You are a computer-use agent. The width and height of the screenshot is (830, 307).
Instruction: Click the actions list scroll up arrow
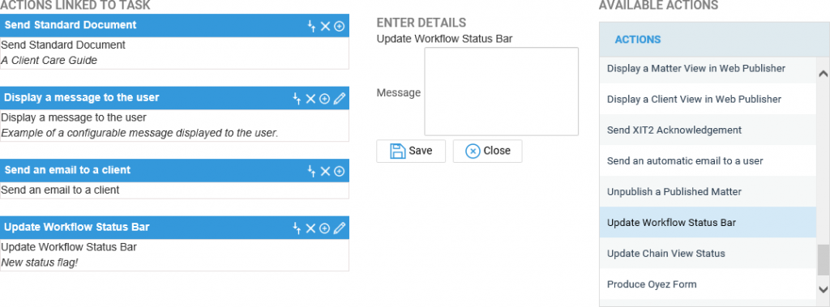pos(824,74)
